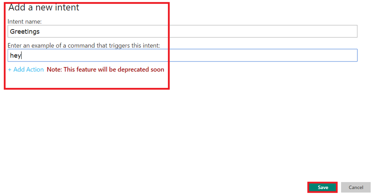Click the word 'Add' in Add Action
Screen dimensions: 379x196
(x=19, y=69)
